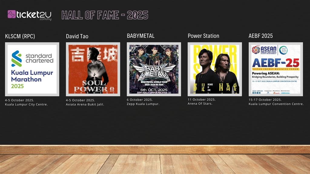Click the Zepp Kuala Lumpur venue text

[143, 104]
